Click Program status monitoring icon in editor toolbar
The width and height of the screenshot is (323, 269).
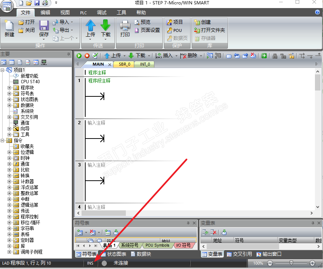(210, 56)
